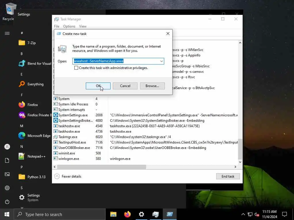
Task: Select Taskmgr.exe process row
Action: [x=146, y=137]
